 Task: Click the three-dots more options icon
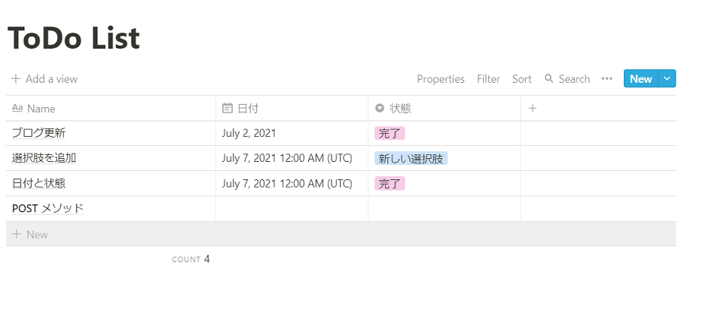click(606, 79)
